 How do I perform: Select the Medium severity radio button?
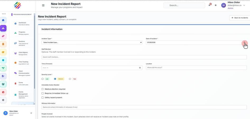pyautogui.click(x=55, y=79)
